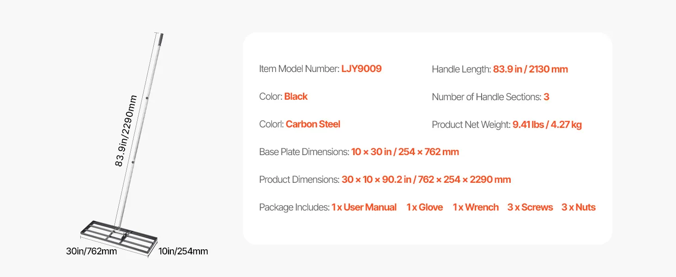Click the 1 x Wrench package item
Image resolution: width=676 pixels, height=277 pixels.
point(476,207)
